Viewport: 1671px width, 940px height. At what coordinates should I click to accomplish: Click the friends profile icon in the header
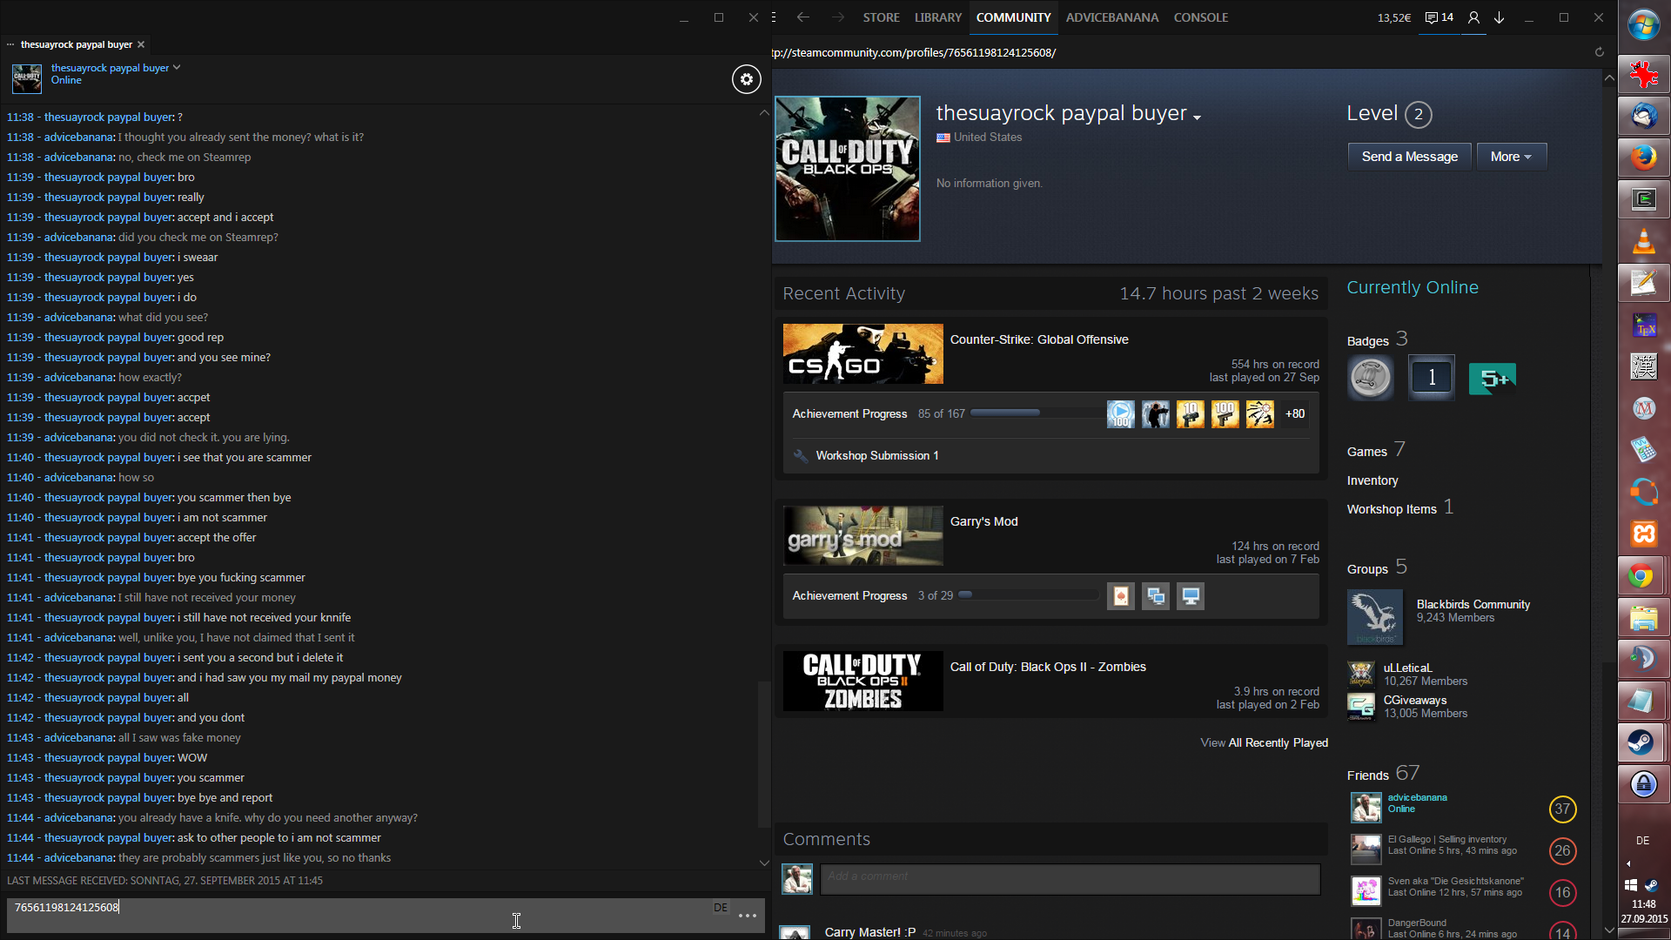[x=1473, y=17]
